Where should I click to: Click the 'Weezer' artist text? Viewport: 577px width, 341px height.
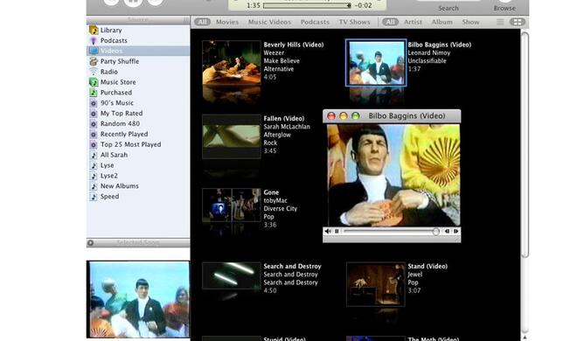click(x=274, y=52)
